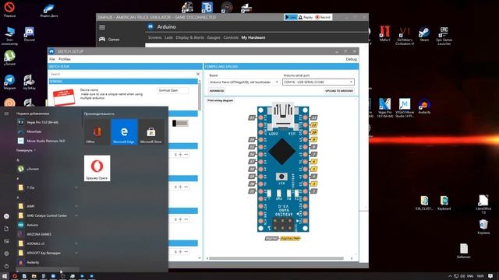
Task: Switch to the Controls tab in SimHub
Action: [x=231, y=37]
